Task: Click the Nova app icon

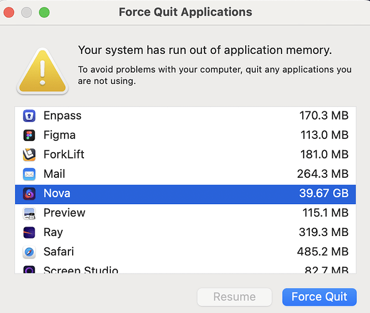Action: pyautogui.click(x=29, y=194)
